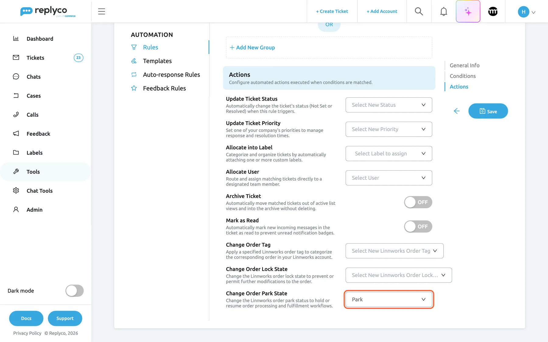Image resolution: width=548 pixels, height=342 pixels.
Task: Open the AI sparkle assistant icon
Action: click(468, 11)
